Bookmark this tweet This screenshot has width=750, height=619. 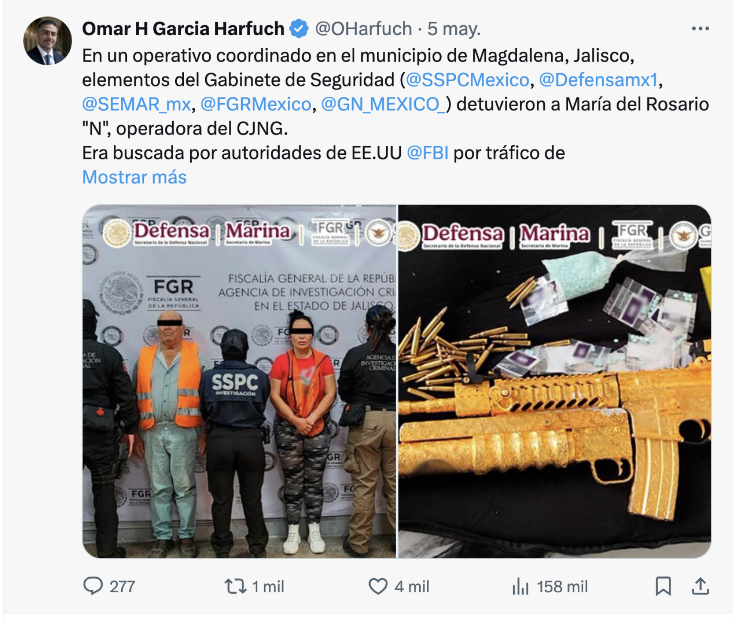coord(663,586)
